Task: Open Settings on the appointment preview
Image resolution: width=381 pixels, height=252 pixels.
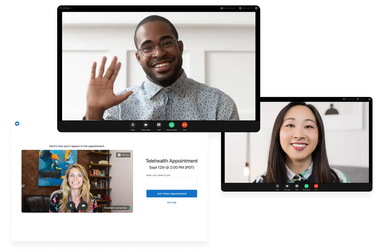Action: pos(123,155)
